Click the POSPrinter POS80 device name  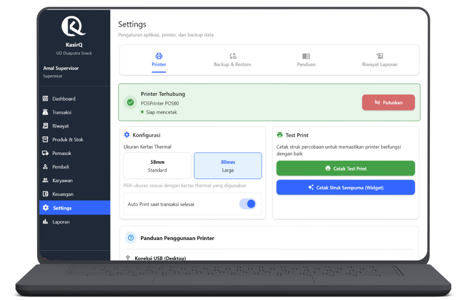tap(160, 103)
